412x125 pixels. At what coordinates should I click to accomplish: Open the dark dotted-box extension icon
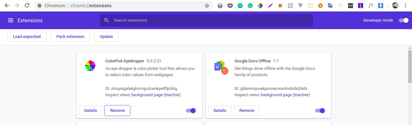click(351, 6)
